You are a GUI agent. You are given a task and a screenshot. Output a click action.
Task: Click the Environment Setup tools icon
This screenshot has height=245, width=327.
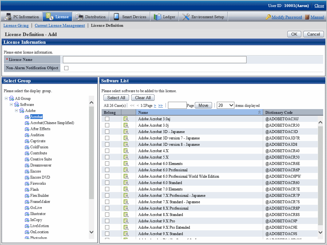[186, 17]
